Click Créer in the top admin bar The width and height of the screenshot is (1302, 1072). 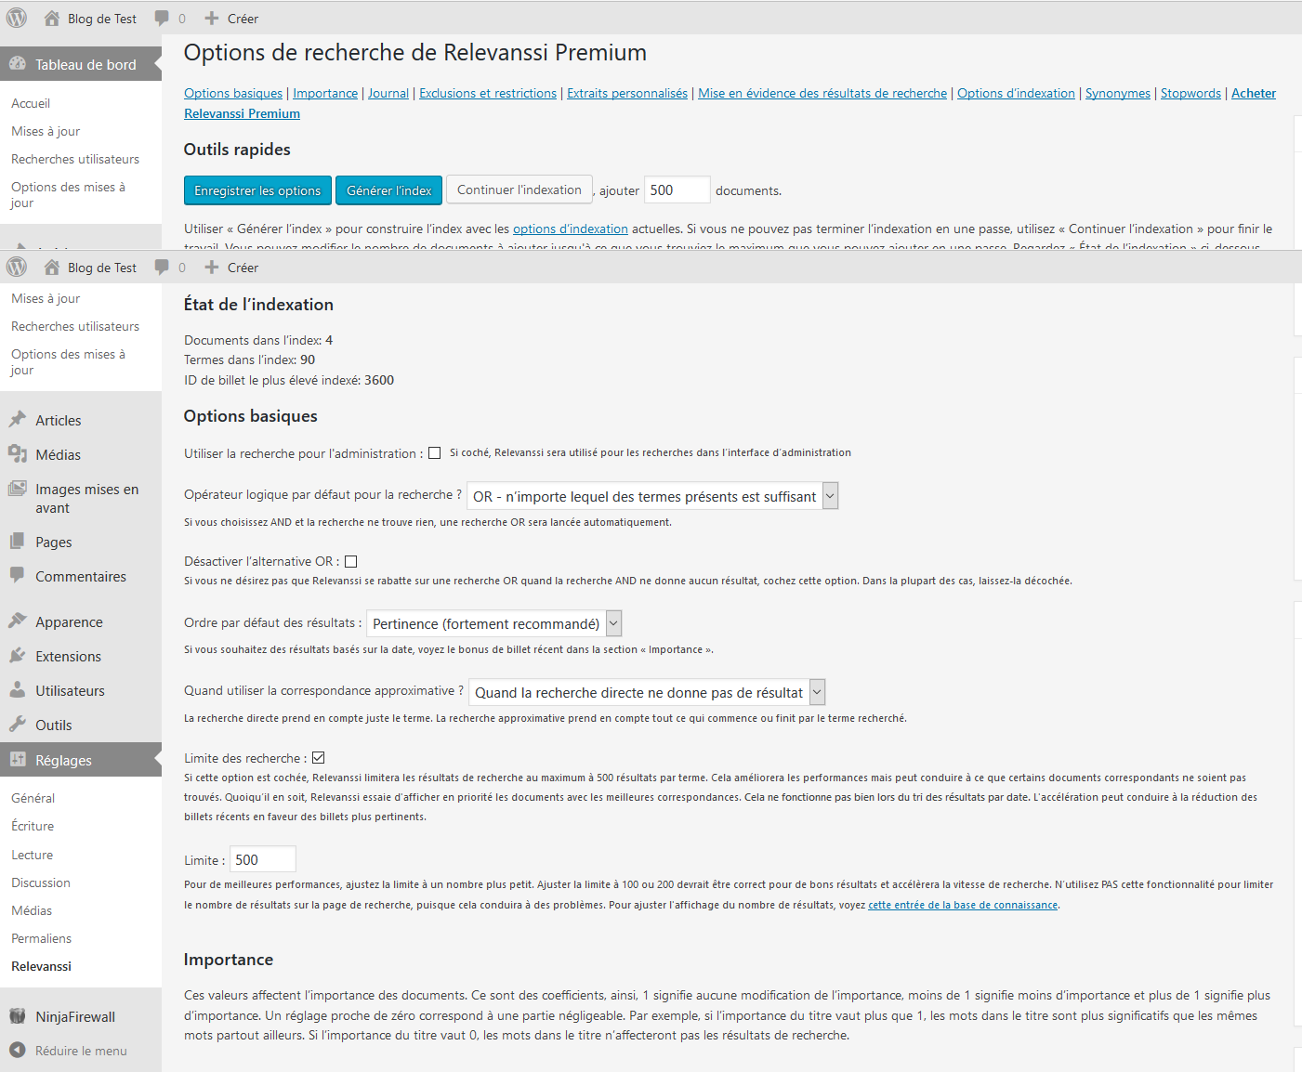243,19
